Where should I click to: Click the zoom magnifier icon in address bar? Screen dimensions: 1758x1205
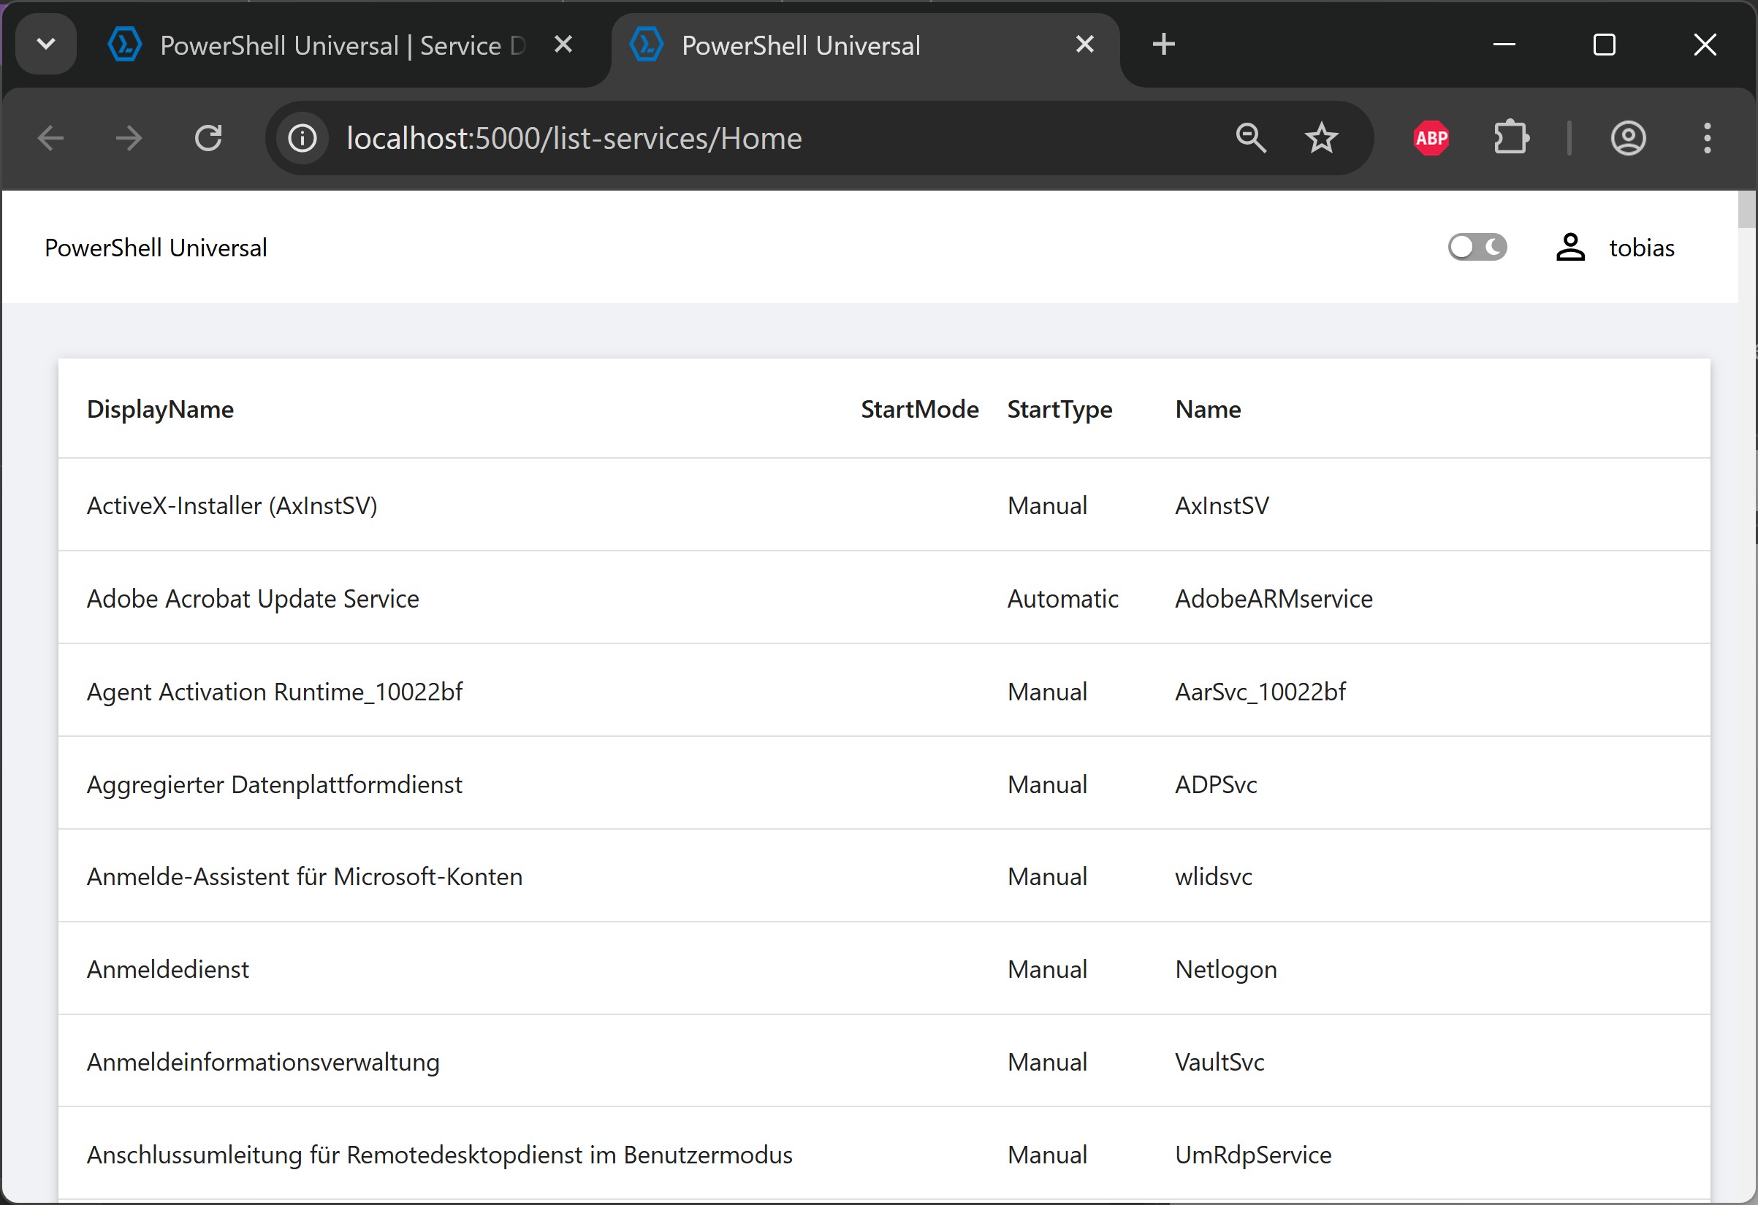point(1250,138)
